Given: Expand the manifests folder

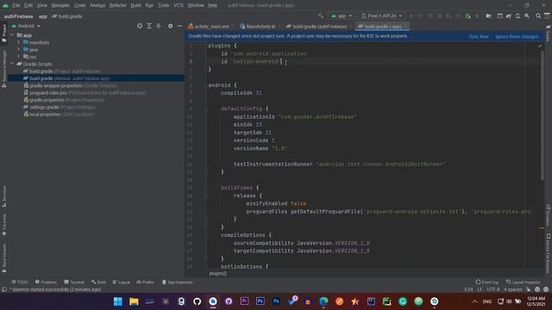Looking at the screenshot, I should 19,42.
